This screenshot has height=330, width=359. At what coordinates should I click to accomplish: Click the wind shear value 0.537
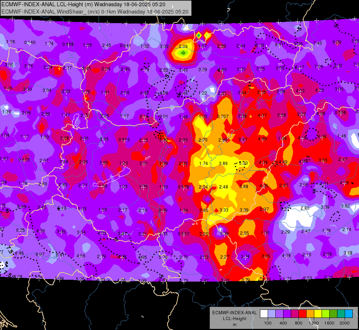click(184, 234)
